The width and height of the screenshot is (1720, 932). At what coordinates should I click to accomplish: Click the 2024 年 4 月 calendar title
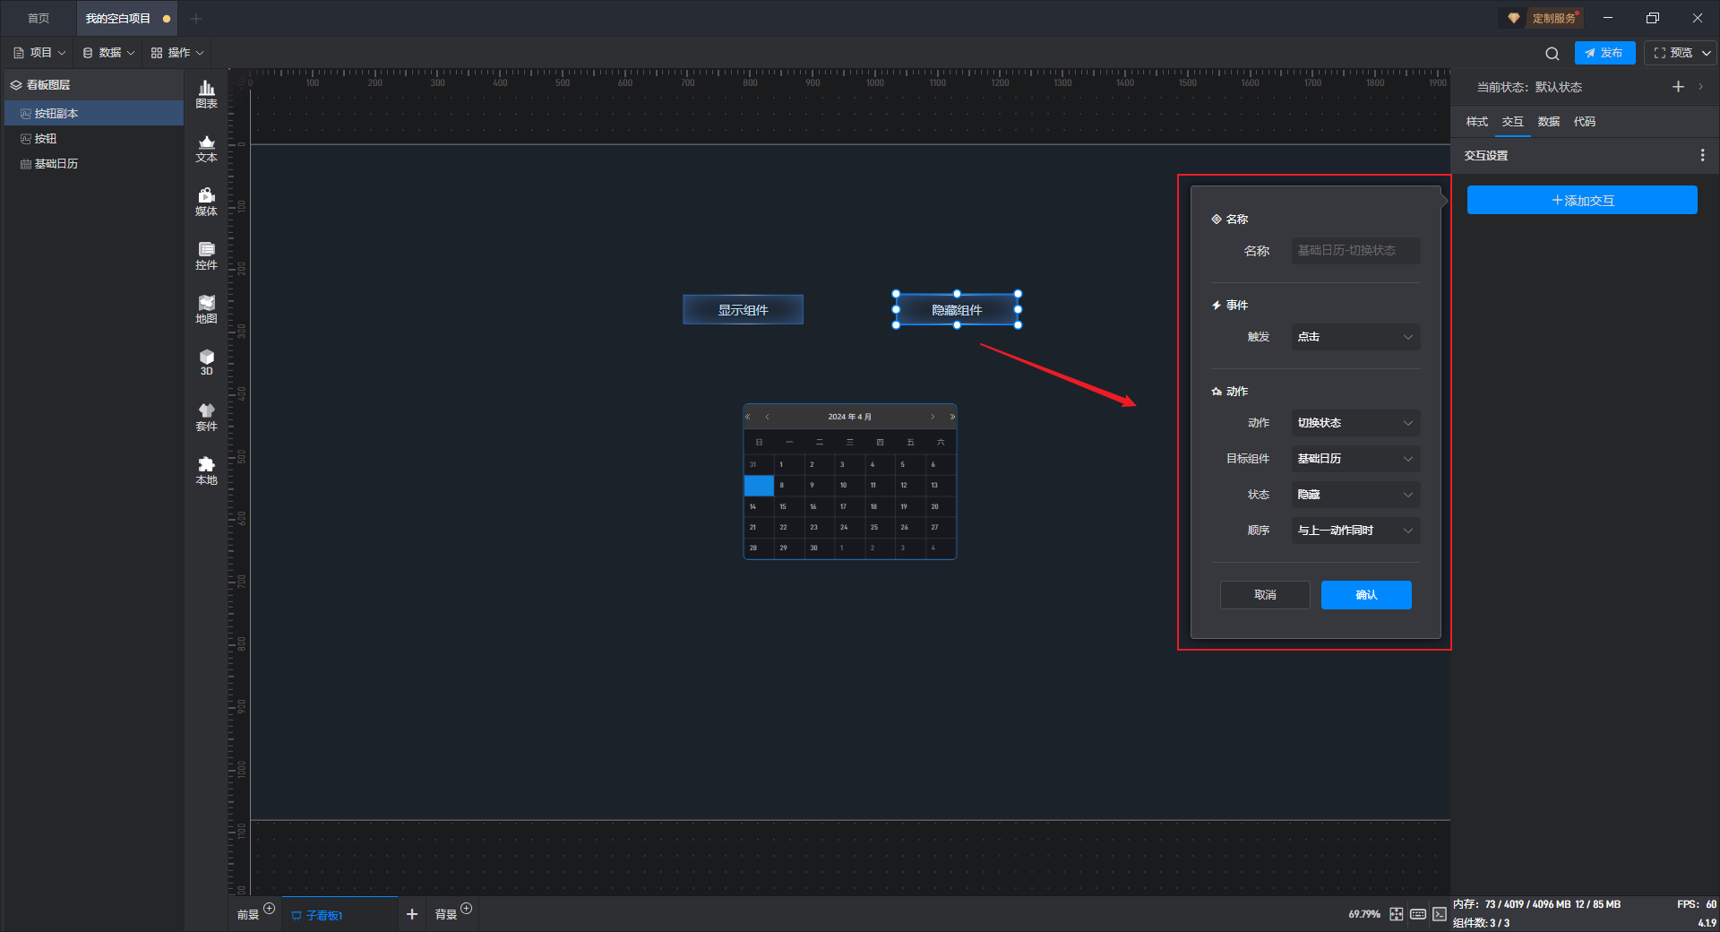[x=849, y=417]
